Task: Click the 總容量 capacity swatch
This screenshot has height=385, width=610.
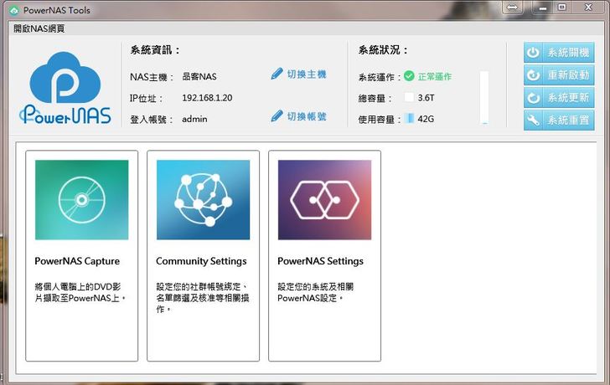Action: [409, 97]
